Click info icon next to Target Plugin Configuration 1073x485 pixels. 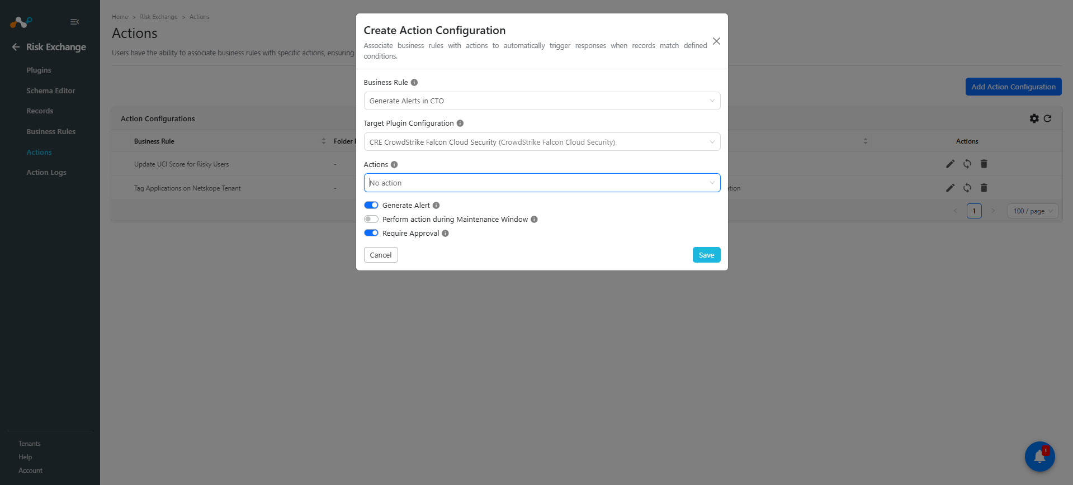point(460,123)
